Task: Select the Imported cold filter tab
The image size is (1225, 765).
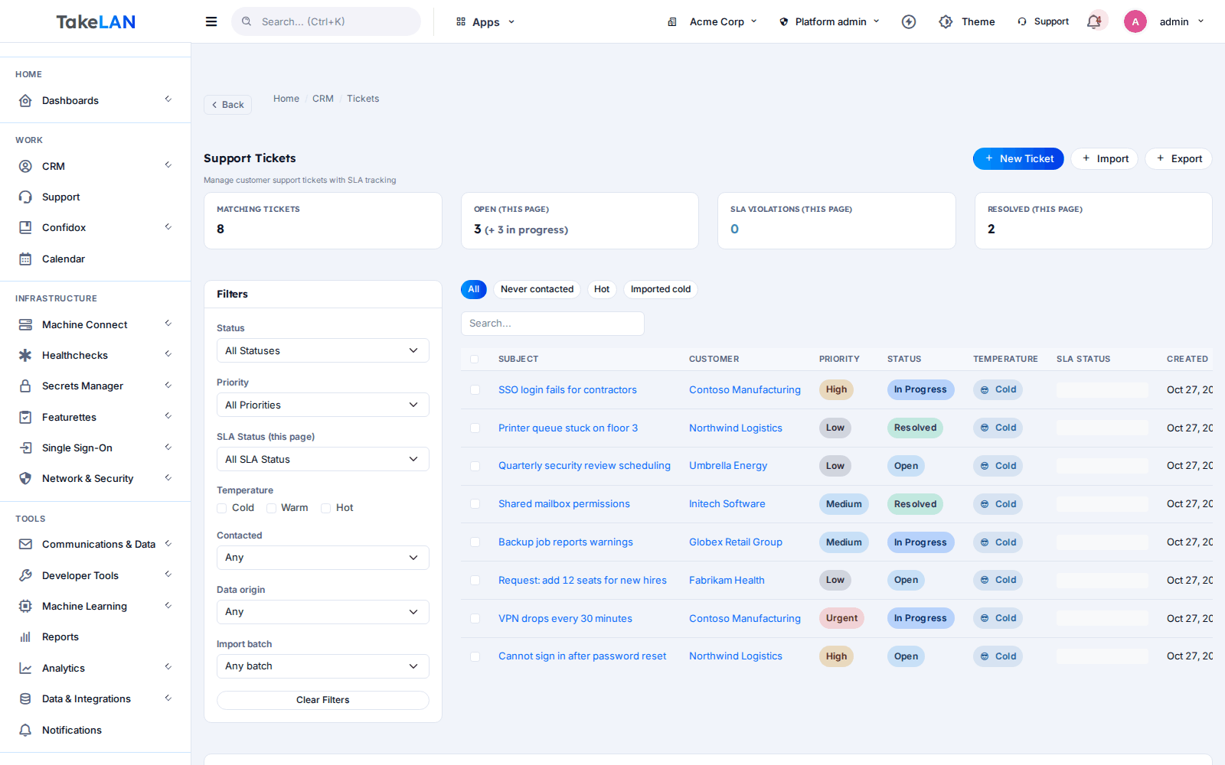Action: tap(661, 289)
